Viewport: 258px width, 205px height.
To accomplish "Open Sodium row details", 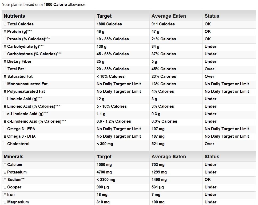I will (x=5, y=180).
